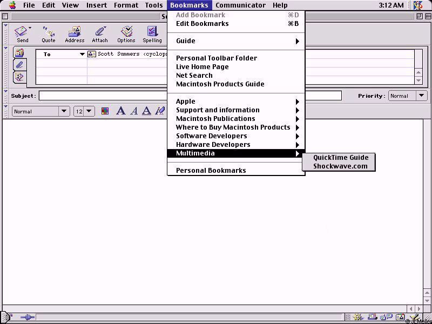The height and width of the screenshot is (324, 432).
Task: Click the Attach paperclip toolbar icon
Action: point(100,31)
